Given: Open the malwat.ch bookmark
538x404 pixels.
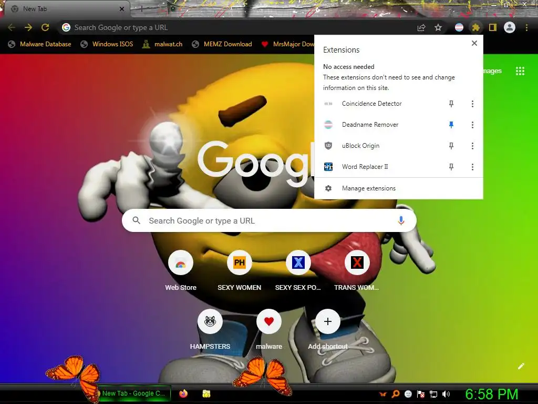Looking at the screenshot, I should click(163, 44).
